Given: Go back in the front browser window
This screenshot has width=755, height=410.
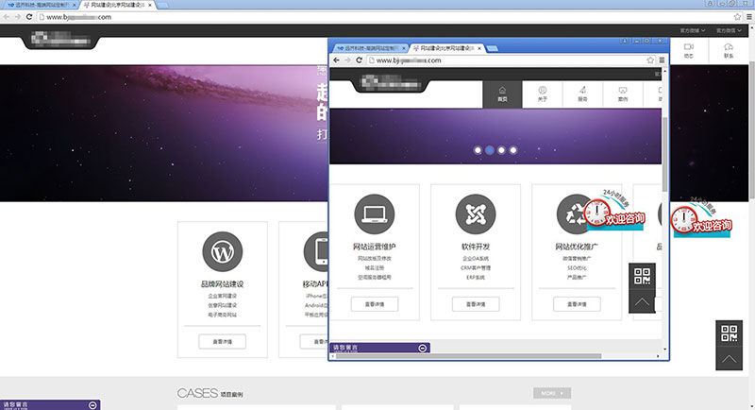Looking at the screenshot, I should (336, 60).
